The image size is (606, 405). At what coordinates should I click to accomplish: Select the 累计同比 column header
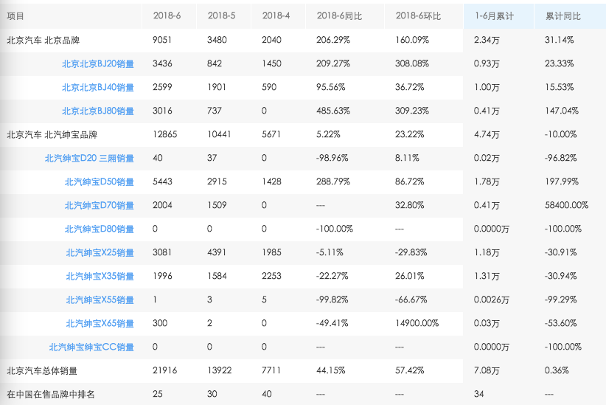[563, 15]
